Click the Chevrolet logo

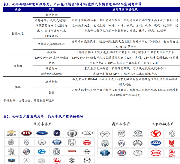[11, 133]
